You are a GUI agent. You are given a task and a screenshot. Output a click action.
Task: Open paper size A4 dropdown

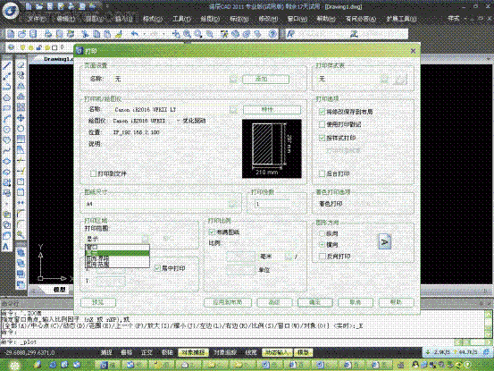[x=232, y=204]
